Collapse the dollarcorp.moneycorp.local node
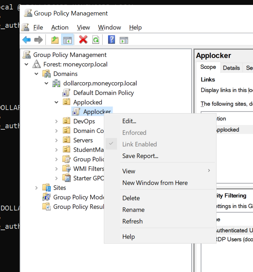This screenshot has height=272, width=253. tap(46, 83)
